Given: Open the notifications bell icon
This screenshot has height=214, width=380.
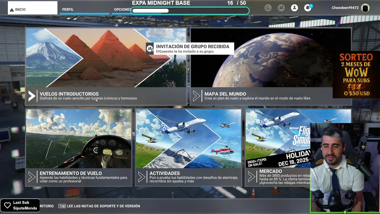Looking at the screenshot, I should click(x=308, y=8).
